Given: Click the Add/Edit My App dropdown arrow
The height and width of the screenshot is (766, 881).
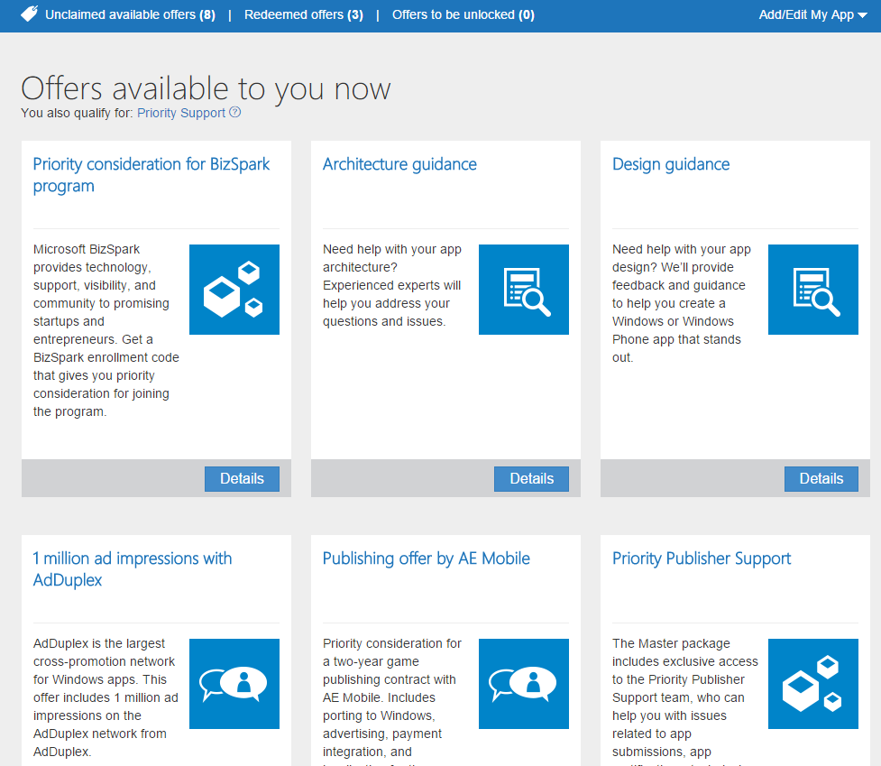Looking at the screenshot, I should click(x=862, y=15).
